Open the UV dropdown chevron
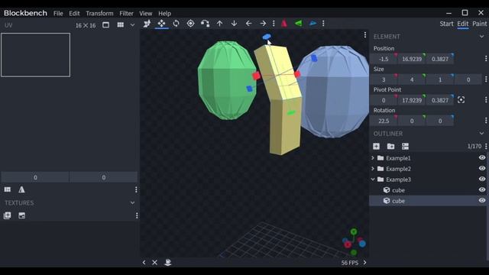The height and width of the screenshot is (275, 489). click(x=132, y=25)
